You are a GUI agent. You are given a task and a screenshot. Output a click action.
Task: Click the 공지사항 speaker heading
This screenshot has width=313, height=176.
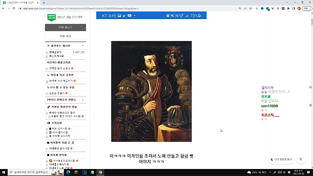tap(54, 123)
